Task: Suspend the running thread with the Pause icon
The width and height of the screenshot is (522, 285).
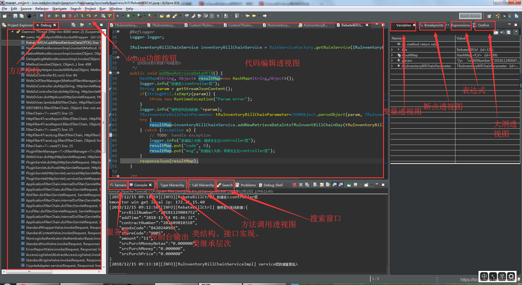Action: (63, 16)
